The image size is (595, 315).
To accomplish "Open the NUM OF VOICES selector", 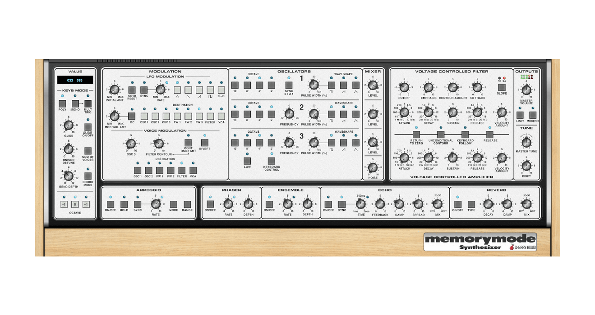I will 88,150.
